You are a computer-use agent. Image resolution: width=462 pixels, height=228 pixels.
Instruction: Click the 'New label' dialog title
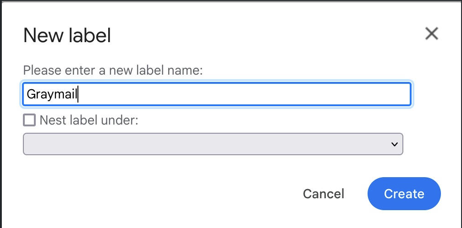pyautogui.click(x=67, y=35)
